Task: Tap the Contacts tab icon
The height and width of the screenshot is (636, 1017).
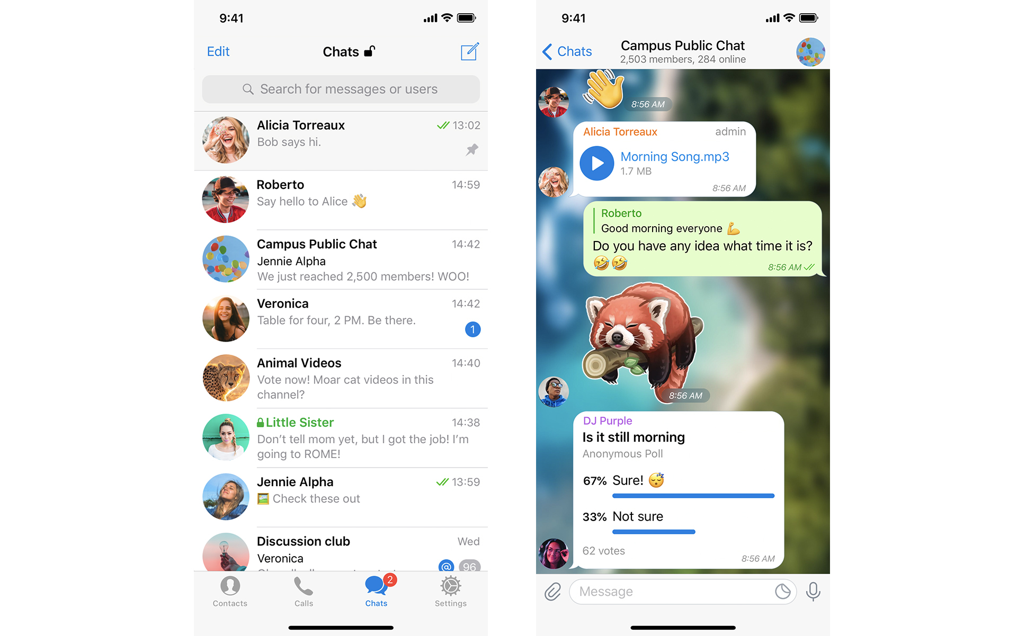Action: [x=229, y=594]
